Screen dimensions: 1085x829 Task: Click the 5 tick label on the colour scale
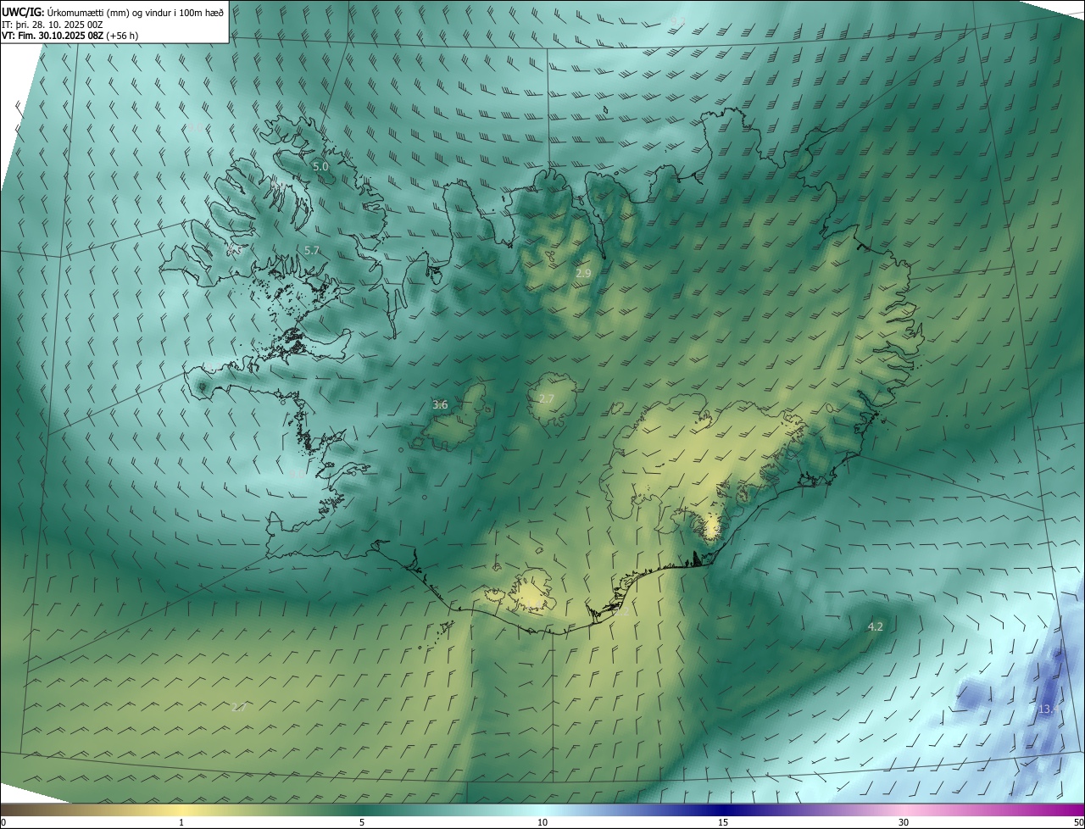tap(362, 822)
